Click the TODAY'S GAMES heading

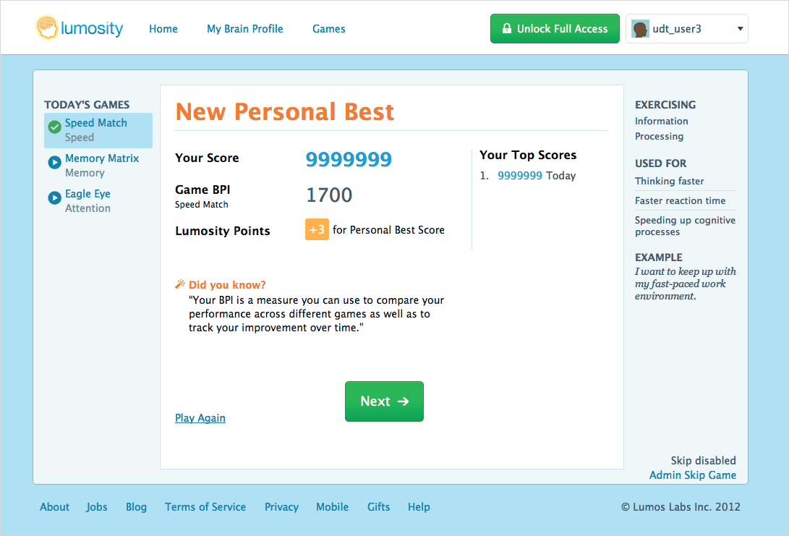[x=87, y=105]
